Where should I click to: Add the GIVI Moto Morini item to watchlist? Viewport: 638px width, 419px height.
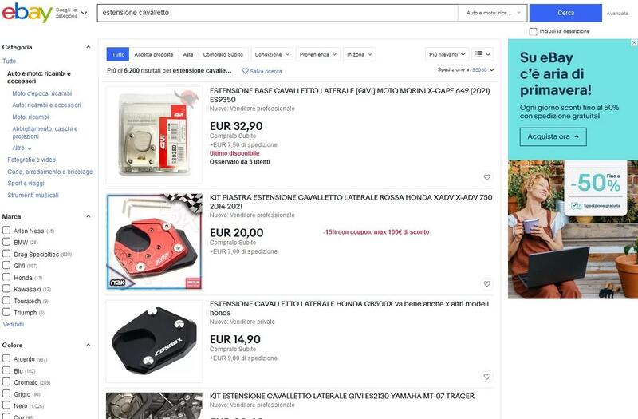[x=487, y=177]
